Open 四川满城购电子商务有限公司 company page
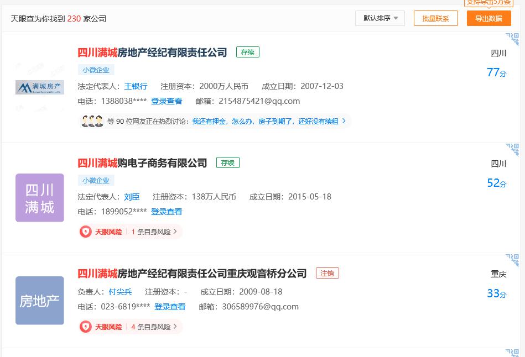This screenshot has width=525, height=357. 142,163
